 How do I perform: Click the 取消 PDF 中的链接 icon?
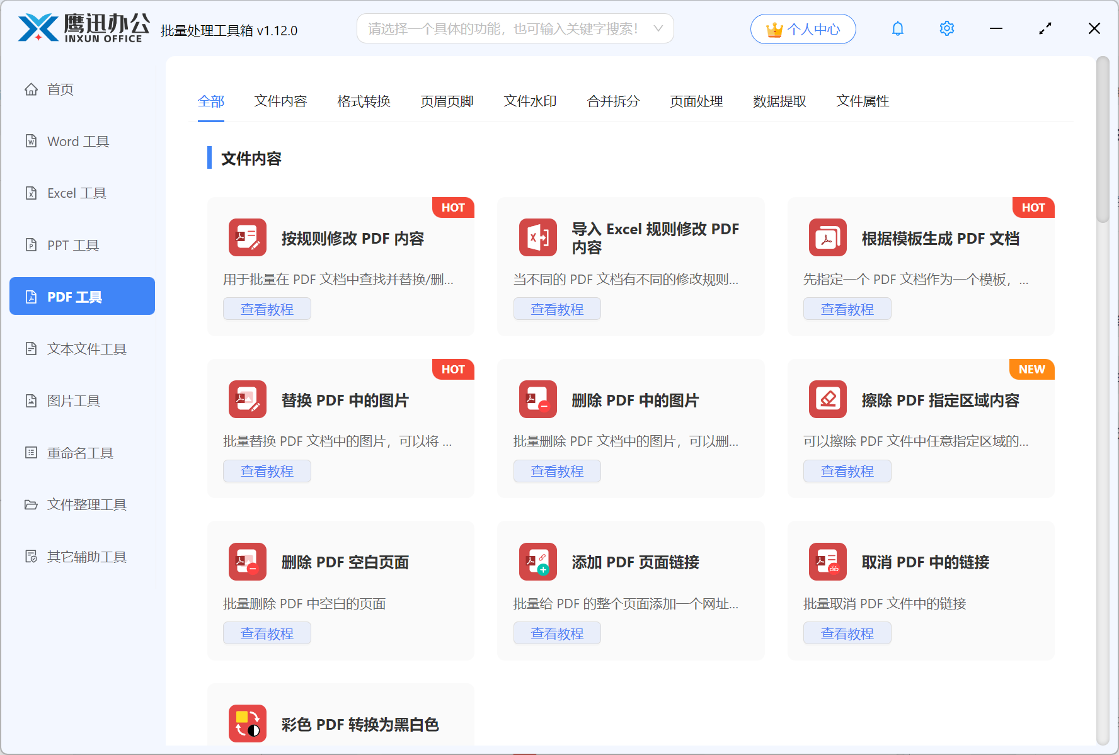(x=828, y=562)
